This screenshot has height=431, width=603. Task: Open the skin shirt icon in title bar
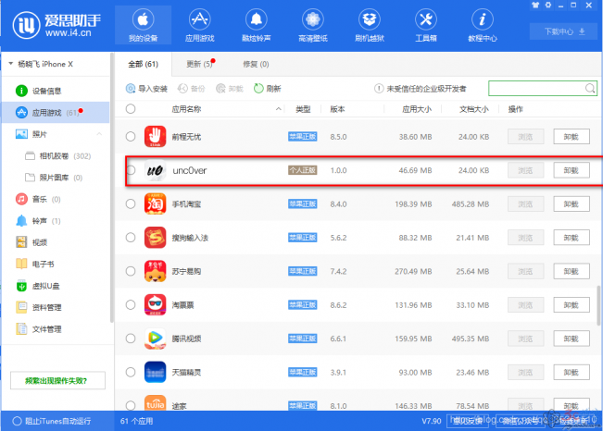(535, 6)
